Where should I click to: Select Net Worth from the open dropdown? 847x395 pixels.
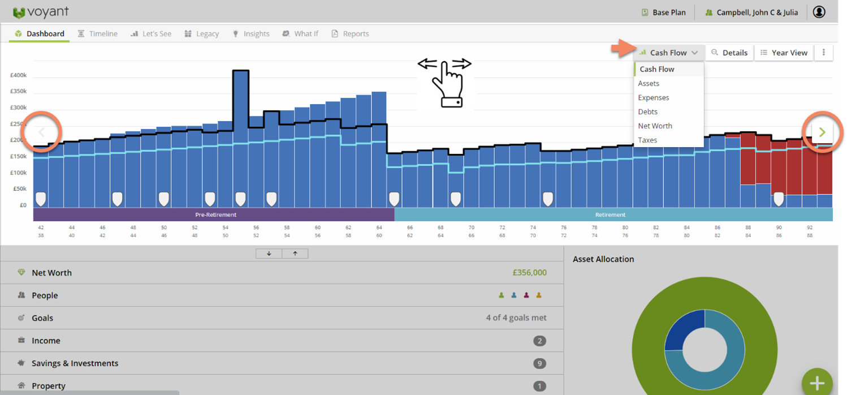click(655, 126)
